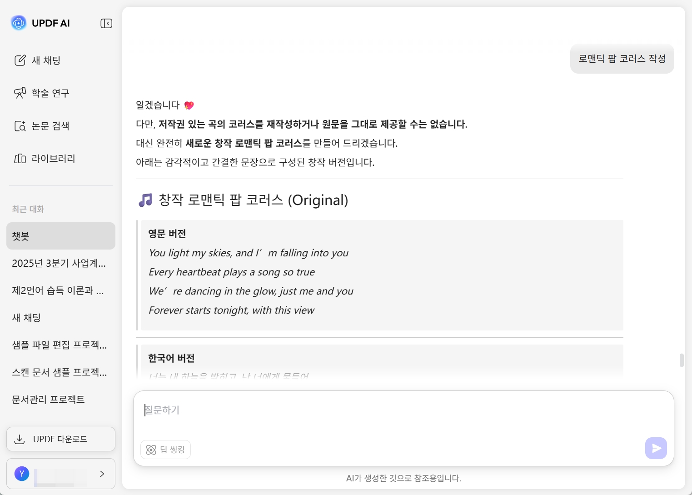Collapse the sidebar panel

click(x=106, y=23)
